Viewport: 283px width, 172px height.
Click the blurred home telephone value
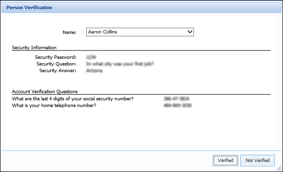click(178, 105)
